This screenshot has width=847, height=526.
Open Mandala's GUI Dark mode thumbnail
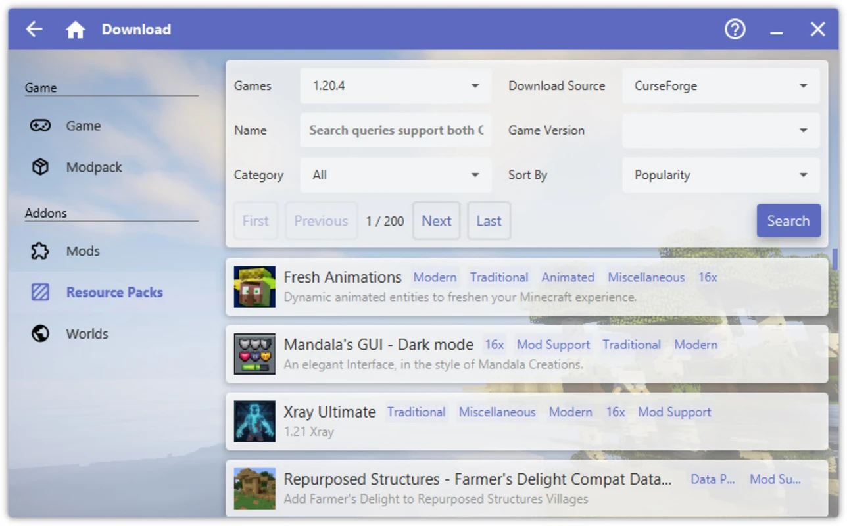254,354
